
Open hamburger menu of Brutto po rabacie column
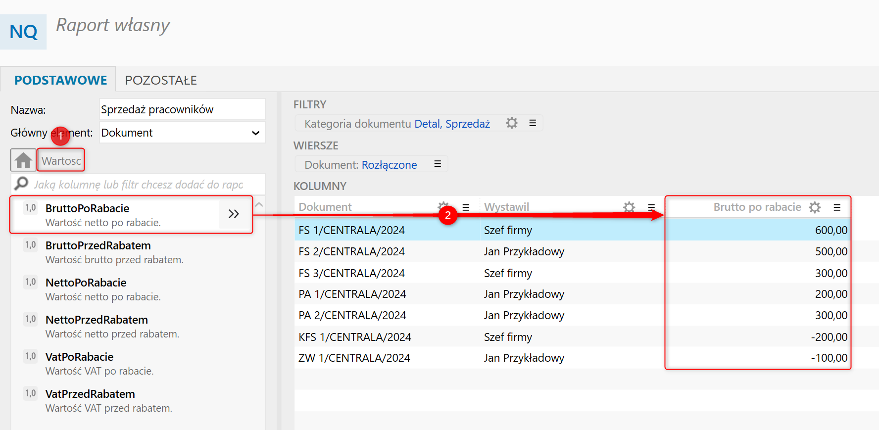[x=837, y=207]
